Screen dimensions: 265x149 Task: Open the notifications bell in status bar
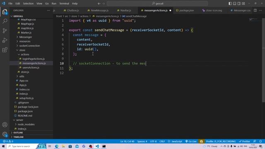coord(260,142)
